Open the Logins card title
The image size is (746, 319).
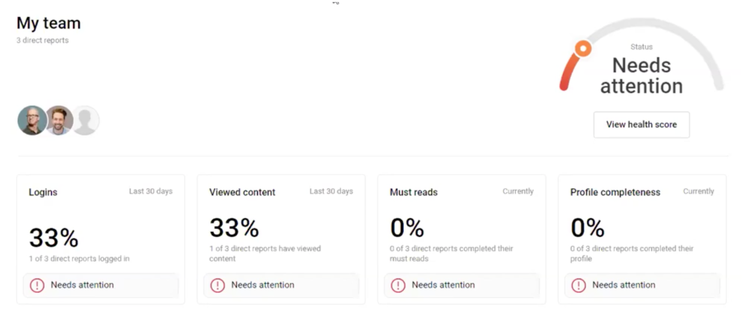coord(43,192)
